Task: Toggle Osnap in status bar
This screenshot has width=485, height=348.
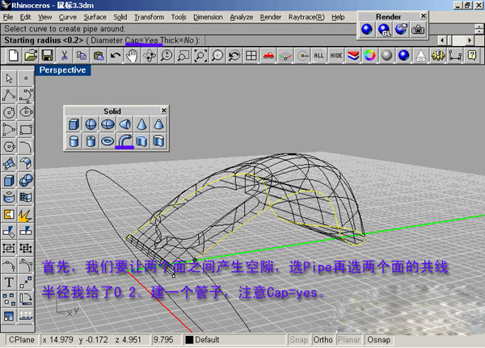Action: click(x=378, y=340)
